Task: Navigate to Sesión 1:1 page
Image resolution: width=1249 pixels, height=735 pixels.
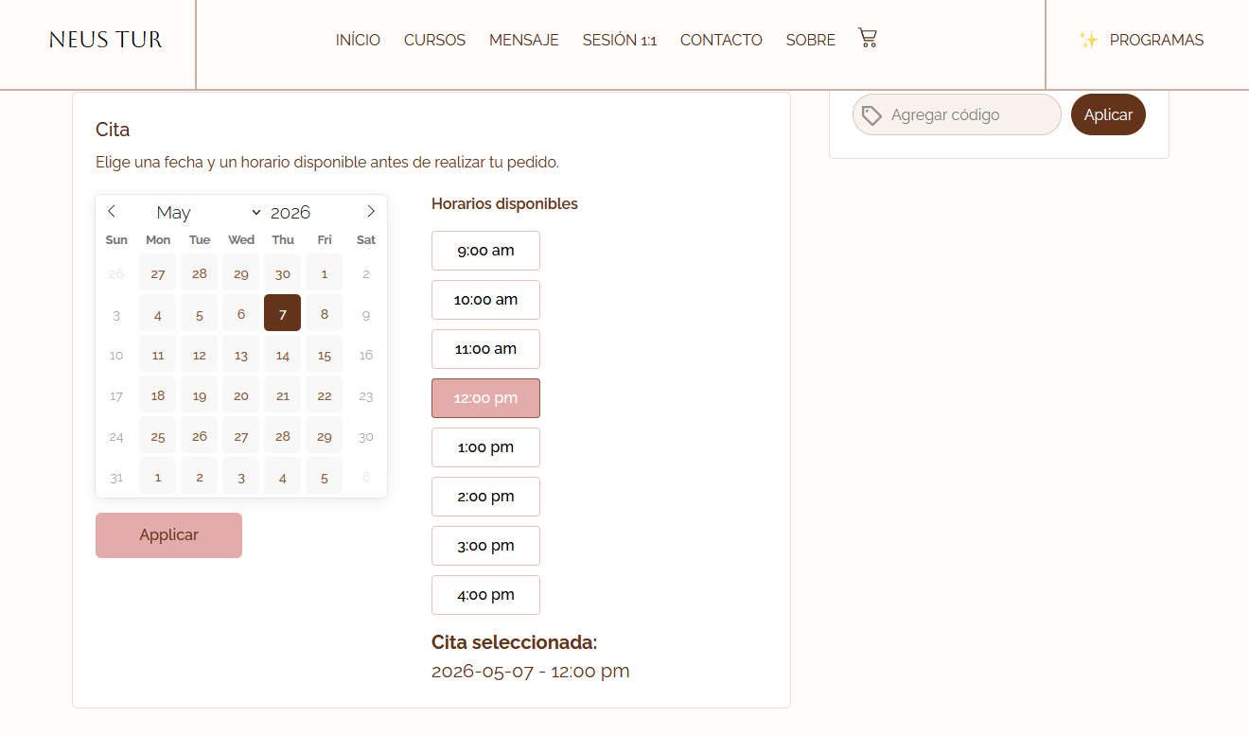Action: 619,40
